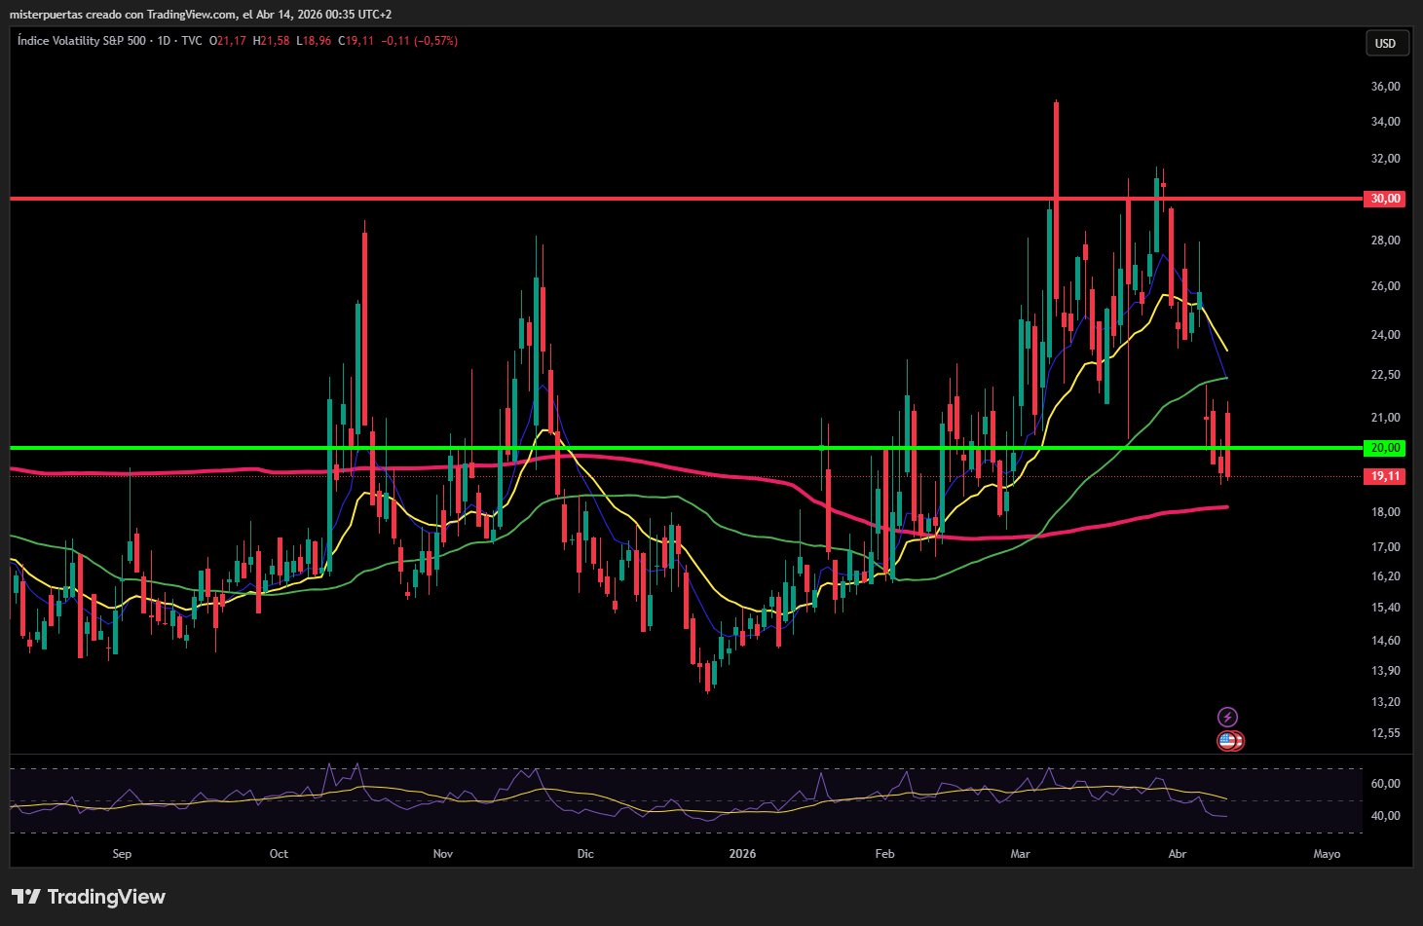This screenshot has height=926, width=1423.
Task: Click the 21,00 price axis label
Action: pos(1385,418)
